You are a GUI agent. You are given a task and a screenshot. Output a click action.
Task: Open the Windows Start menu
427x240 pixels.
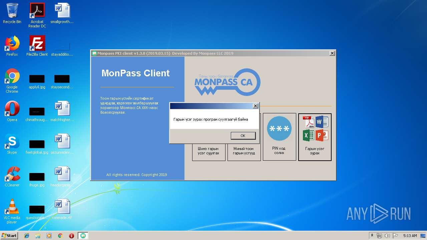9,235
